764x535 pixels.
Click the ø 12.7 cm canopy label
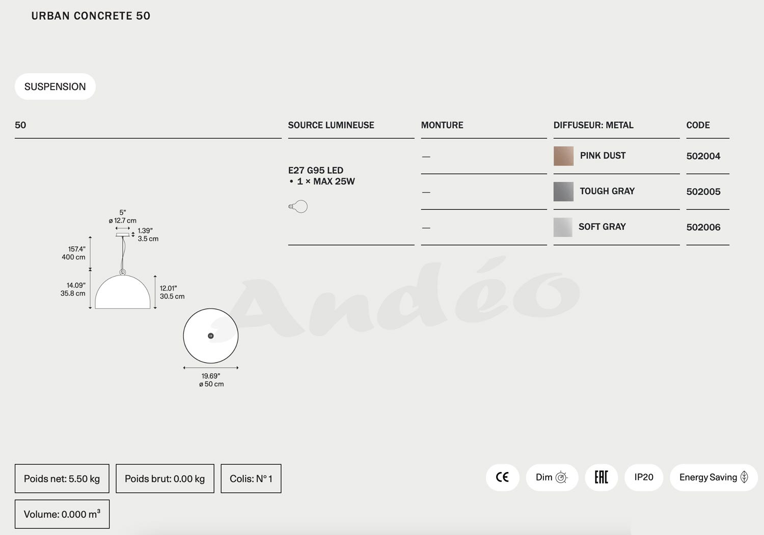122,221
